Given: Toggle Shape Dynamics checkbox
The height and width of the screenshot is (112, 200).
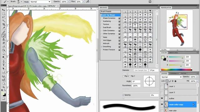Looking at the screenshot, I should [102, 18].
